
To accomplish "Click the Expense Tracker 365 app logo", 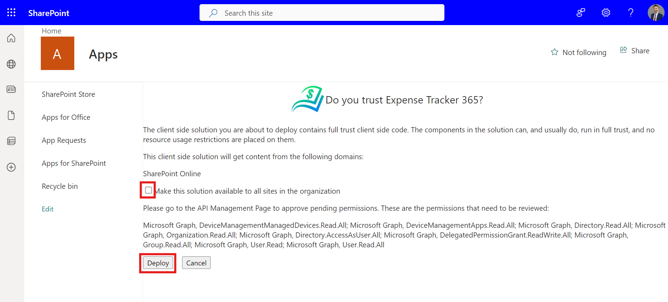I will (307, 99).
